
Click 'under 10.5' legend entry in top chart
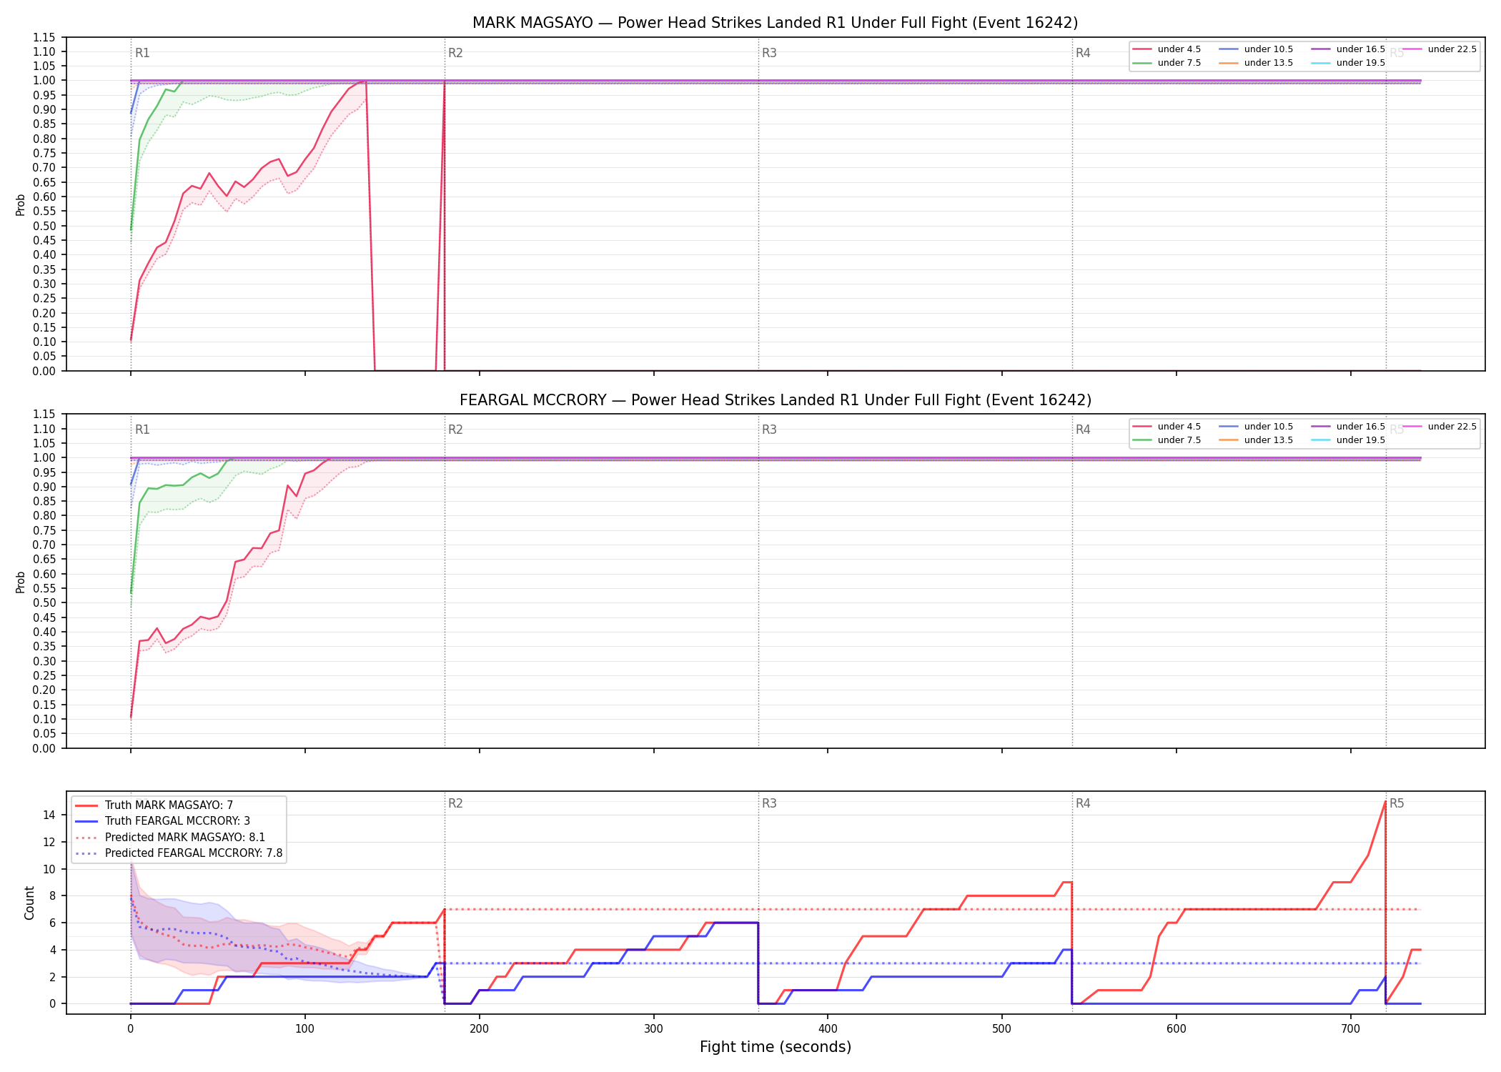[x=1256, y=49]
